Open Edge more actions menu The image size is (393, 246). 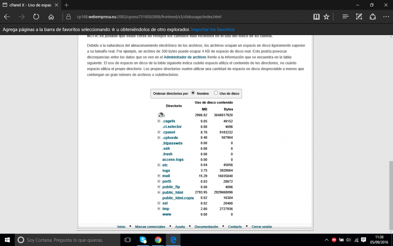386,17
